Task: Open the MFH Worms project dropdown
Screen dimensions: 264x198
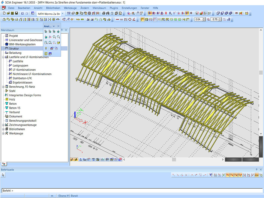Action: pos(62,13)
